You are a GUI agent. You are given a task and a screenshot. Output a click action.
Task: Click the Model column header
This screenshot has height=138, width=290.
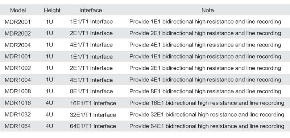18,10
